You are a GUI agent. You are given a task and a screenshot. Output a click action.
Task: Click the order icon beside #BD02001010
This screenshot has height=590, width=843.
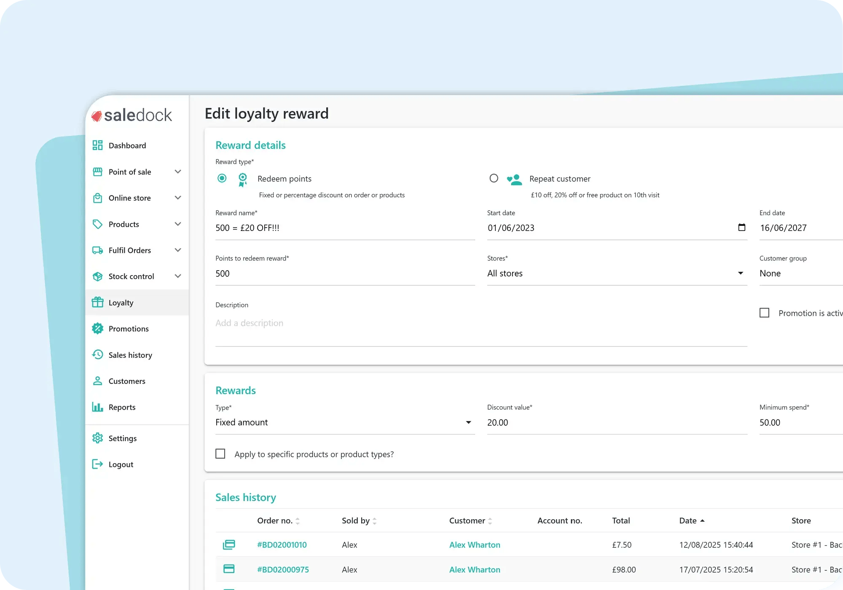coord(229,544)
